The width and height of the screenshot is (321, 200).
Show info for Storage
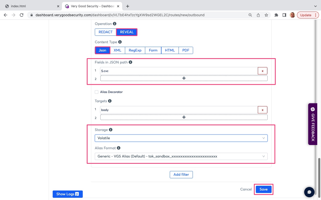(111, 130)
